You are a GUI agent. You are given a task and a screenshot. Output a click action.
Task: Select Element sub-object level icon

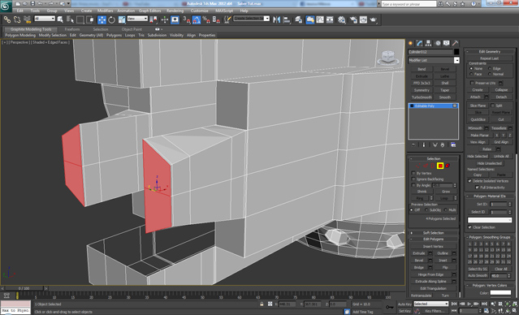coord(448,166)
